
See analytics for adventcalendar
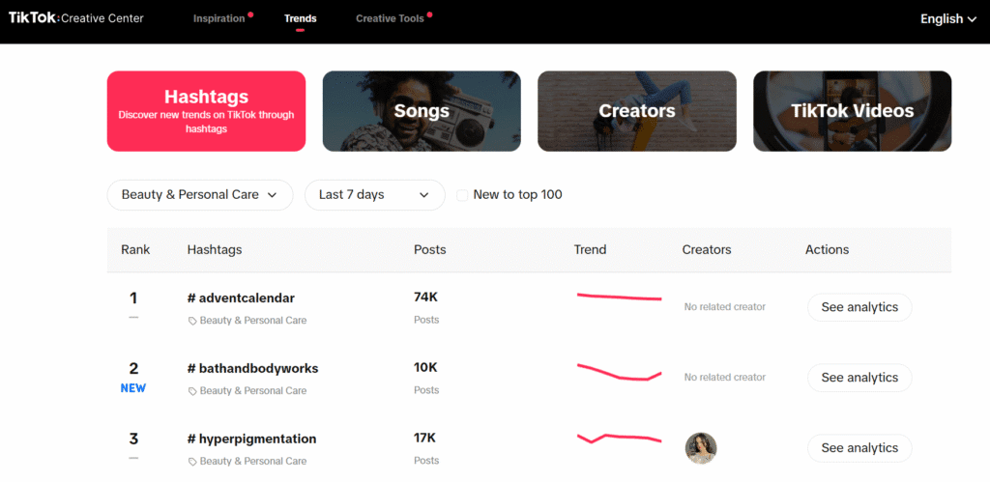pyautogui.click(x=859, y=307)
